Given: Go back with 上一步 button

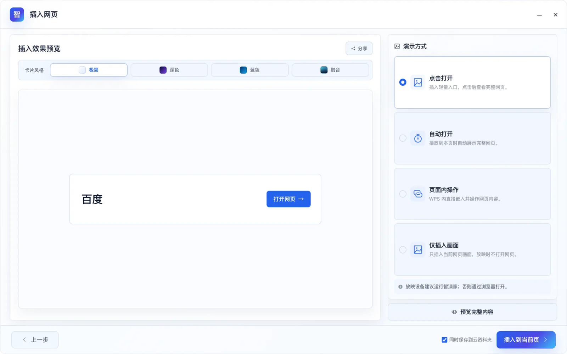Looking at the screenshot, I should (35, 340).
